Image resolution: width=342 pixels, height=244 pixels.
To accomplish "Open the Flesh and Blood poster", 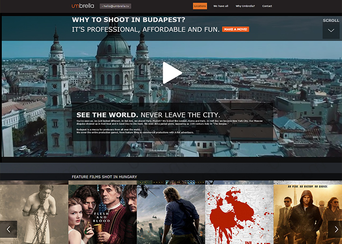I will (x=103, y=212).
